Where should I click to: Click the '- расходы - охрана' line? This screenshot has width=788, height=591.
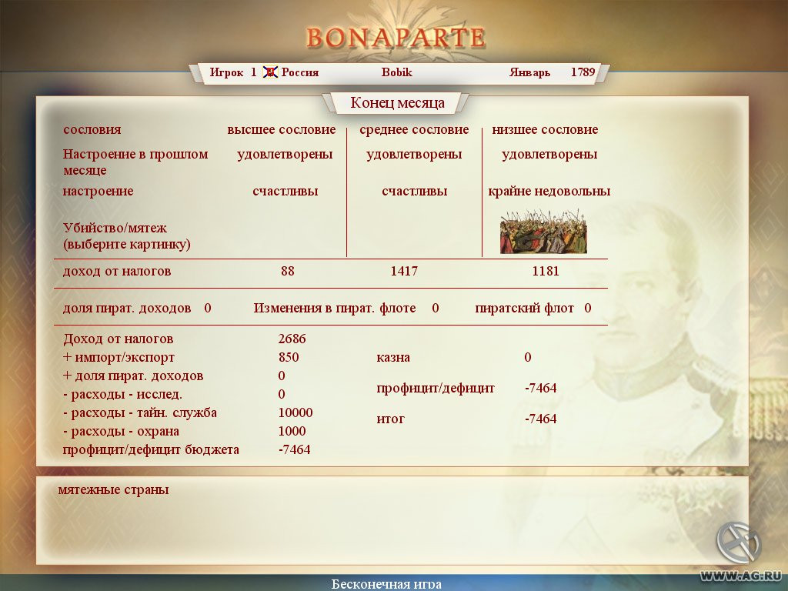(x=121, y=431)
